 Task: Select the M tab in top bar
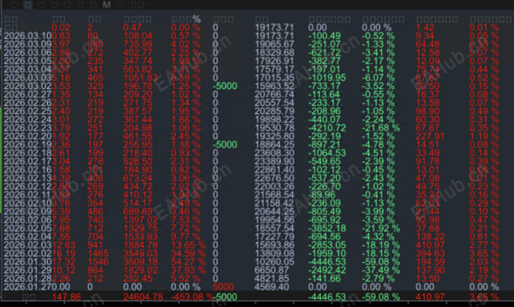(107, 5)
